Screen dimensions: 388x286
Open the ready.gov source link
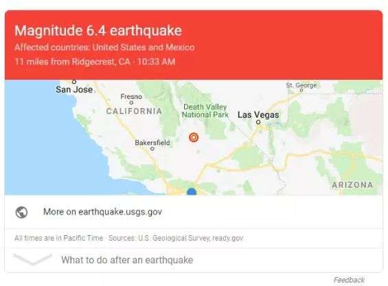228,238
